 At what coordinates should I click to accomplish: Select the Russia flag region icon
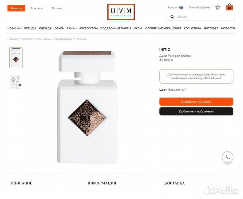[181, 7]
